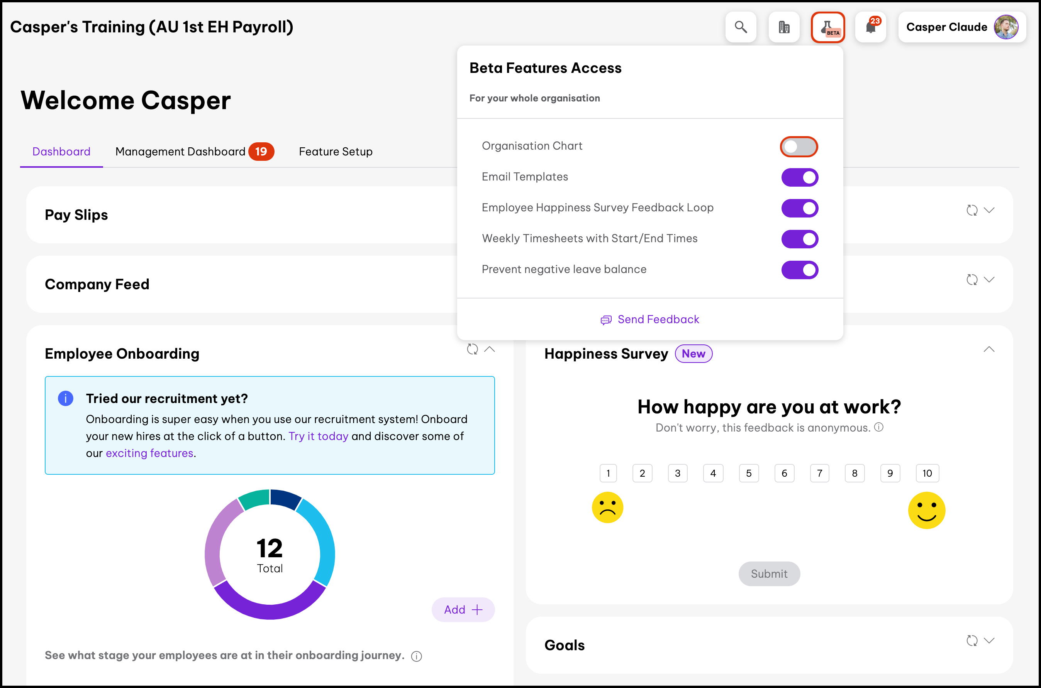1041x688 pixels.
Task: Turn off Prevent negative leave balance
Action: (x=799, y=270)
